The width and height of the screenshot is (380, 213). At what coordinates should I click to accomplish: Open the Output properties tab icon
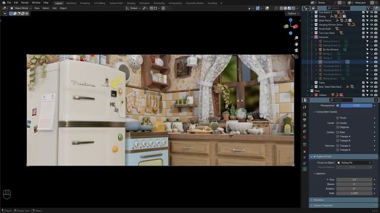(305, 120)
